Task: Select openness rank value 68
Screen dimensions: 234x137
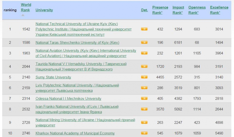Action: point(197,42)
